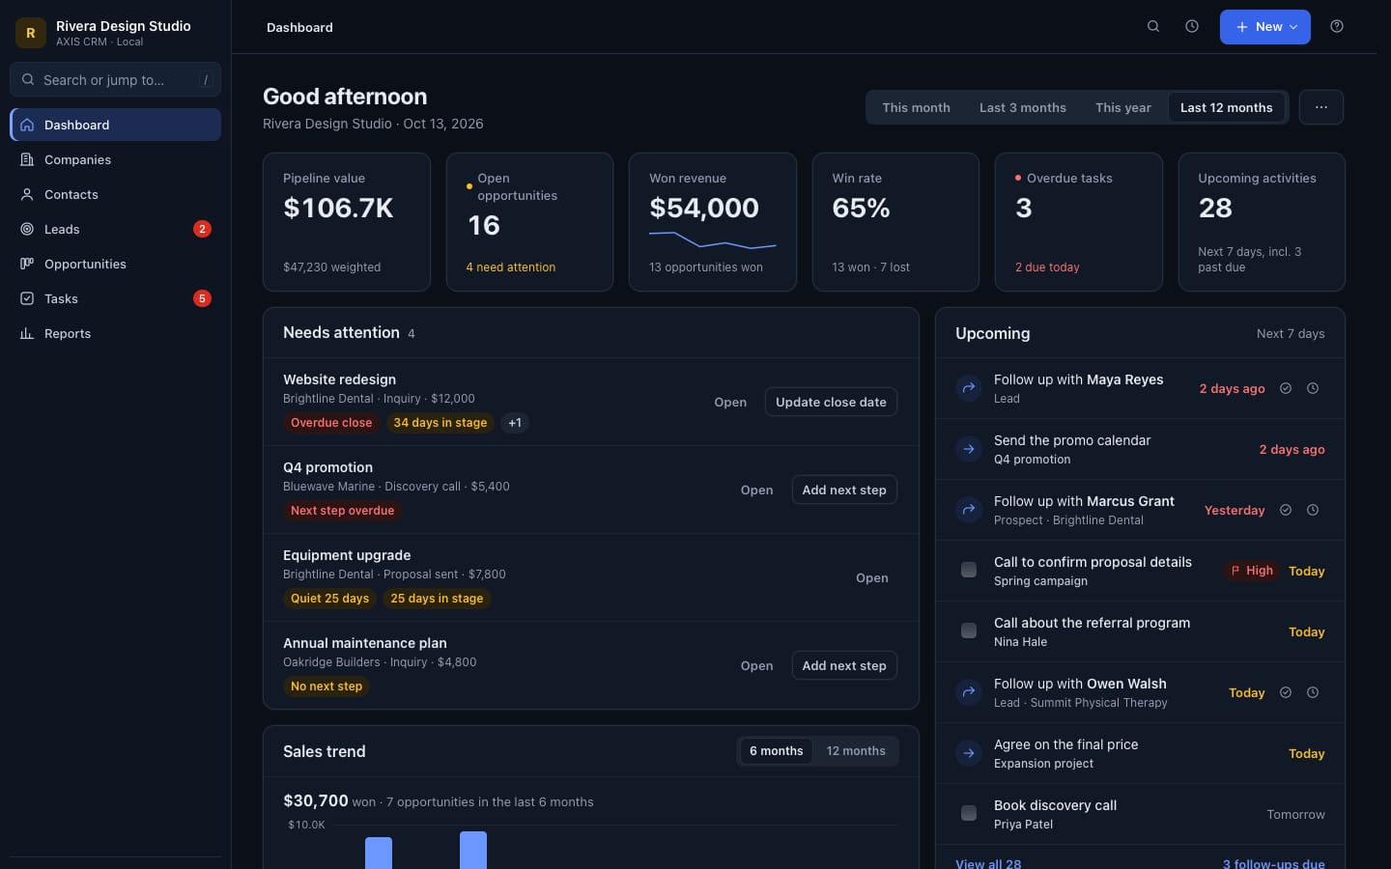This screenshot has width=1391, height=869.
Task: Open the Won revenue card
Action: (713, 222)
